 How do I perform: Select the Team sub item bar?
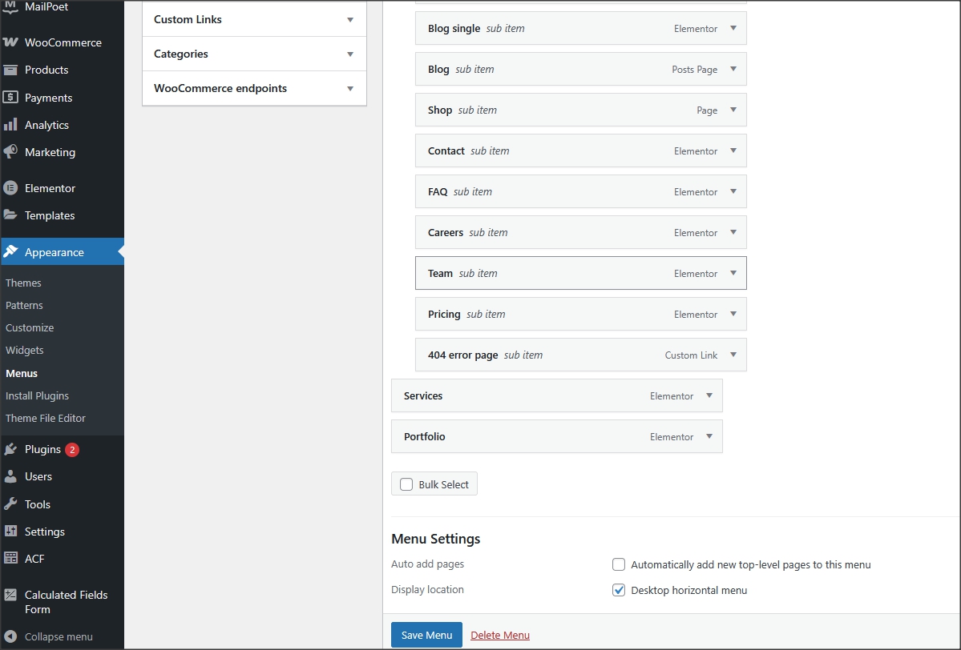click(561, 273)
